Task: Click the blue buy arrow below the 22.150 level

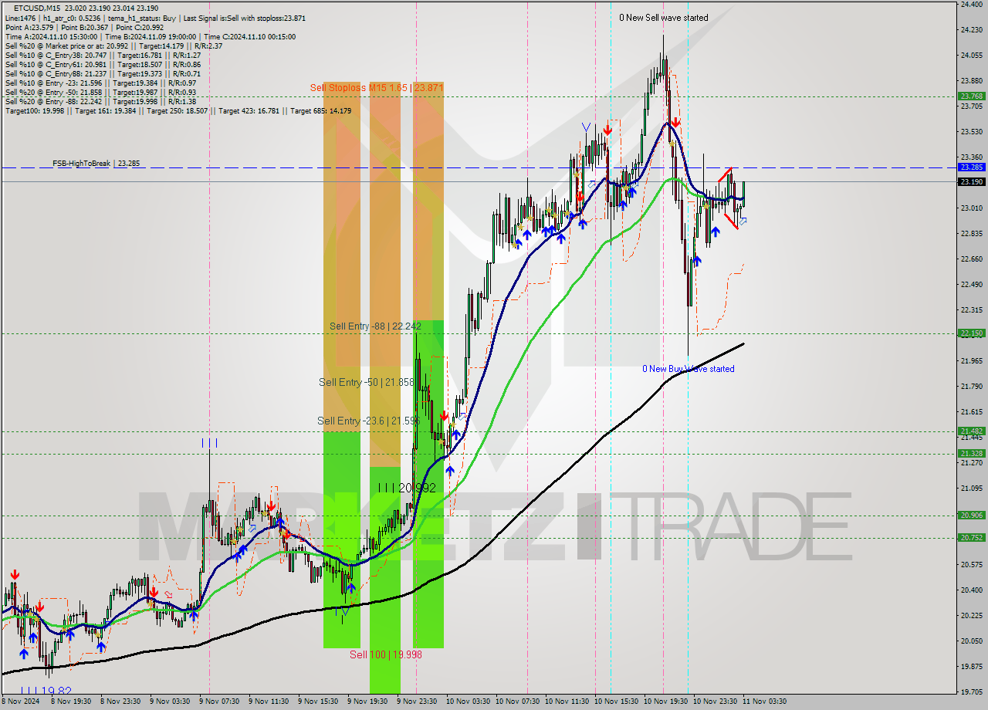Action: click(697, 261)
